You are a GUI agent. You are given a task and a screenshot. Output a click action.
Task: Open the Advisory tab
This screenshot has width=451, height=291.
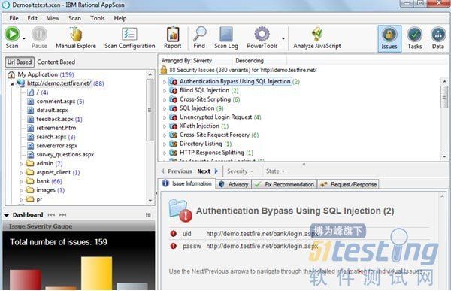point(234,184)
